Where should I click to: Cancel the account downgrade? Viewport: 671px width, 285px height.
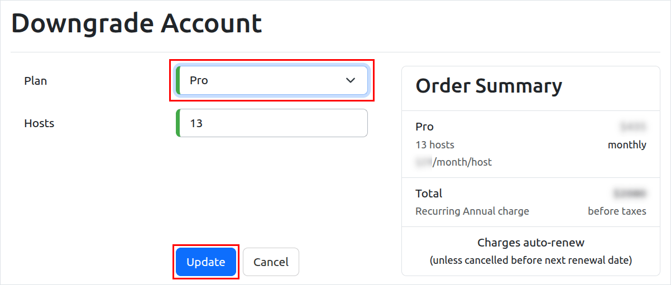[271, 262]
